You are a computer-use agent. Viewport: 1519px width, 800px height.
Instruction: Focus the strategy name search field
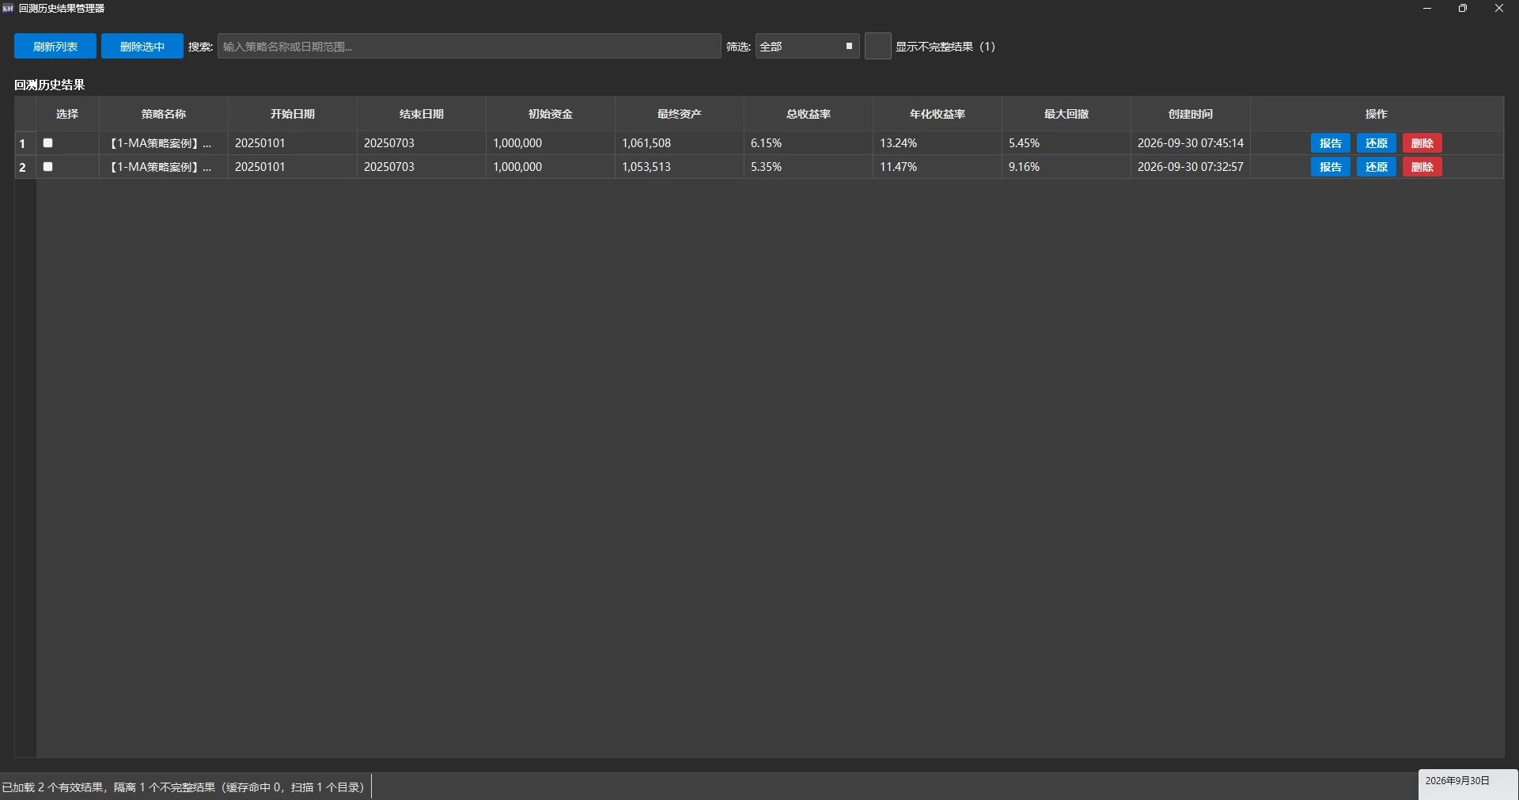pos(469,47)
